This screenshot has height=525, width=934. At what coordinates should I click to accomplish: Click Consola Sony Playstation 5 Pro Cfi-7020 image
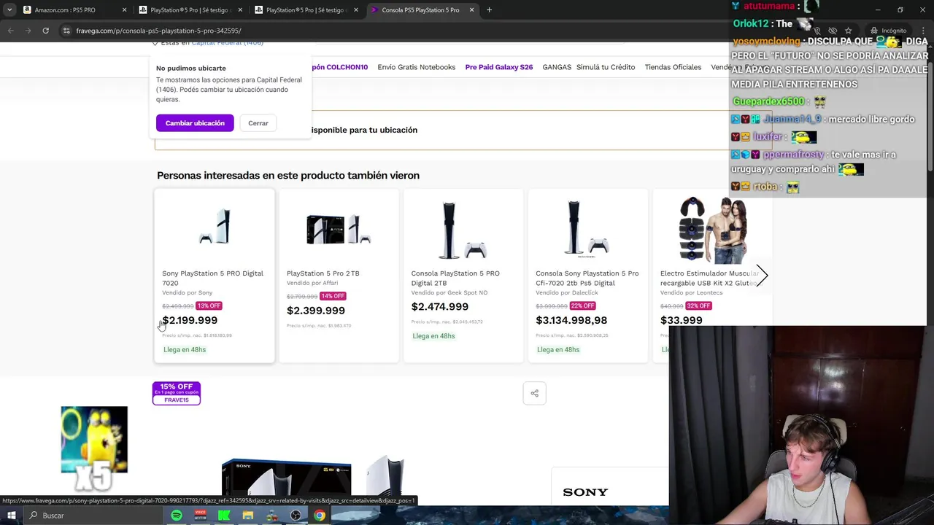pyautogui.click(x=587, y=230)
